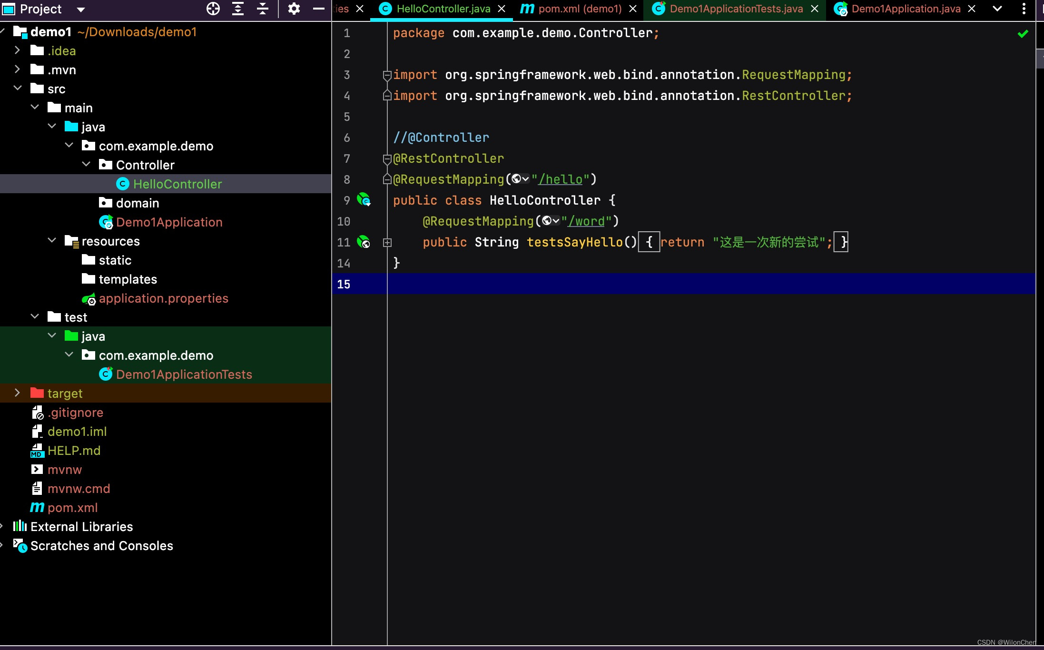This screenshot has width=1044, height=650.
Task: Click the /hello URL link in RequestMapping
Action: click(560, 179)
